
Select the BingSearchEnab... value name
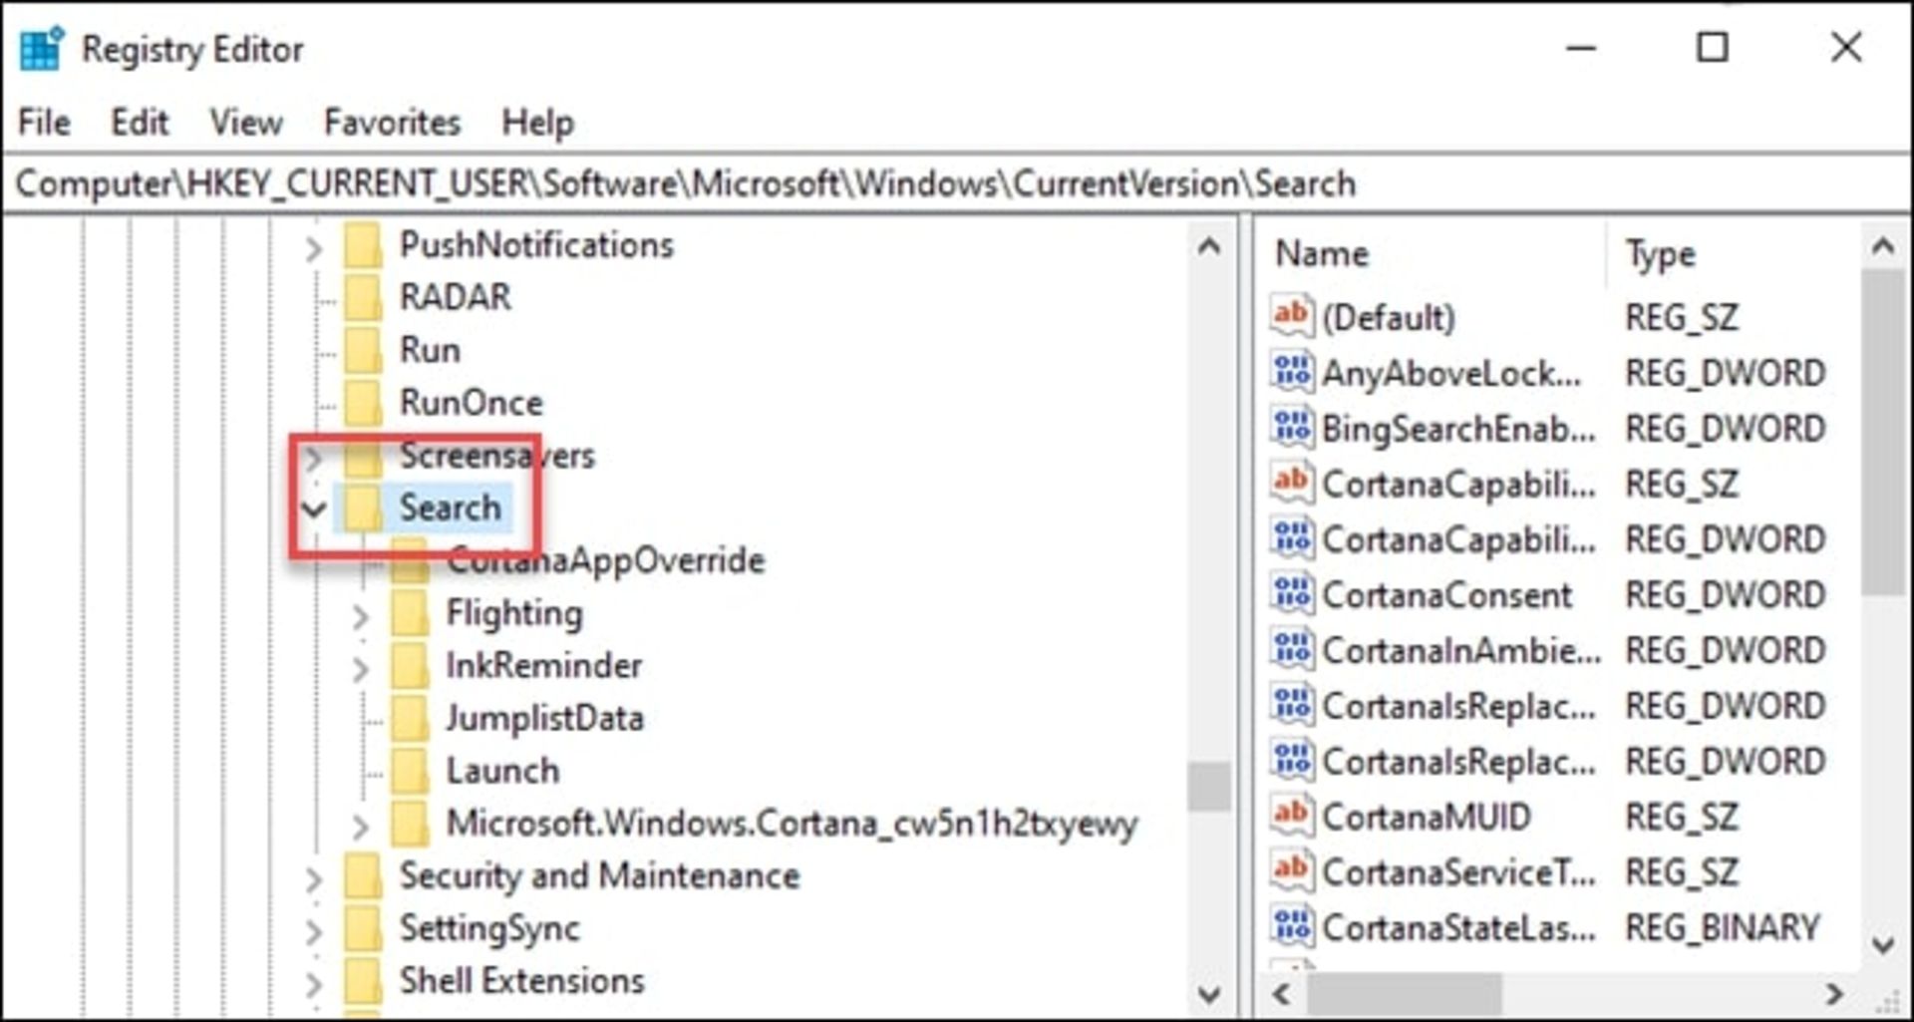[1458, 429]
